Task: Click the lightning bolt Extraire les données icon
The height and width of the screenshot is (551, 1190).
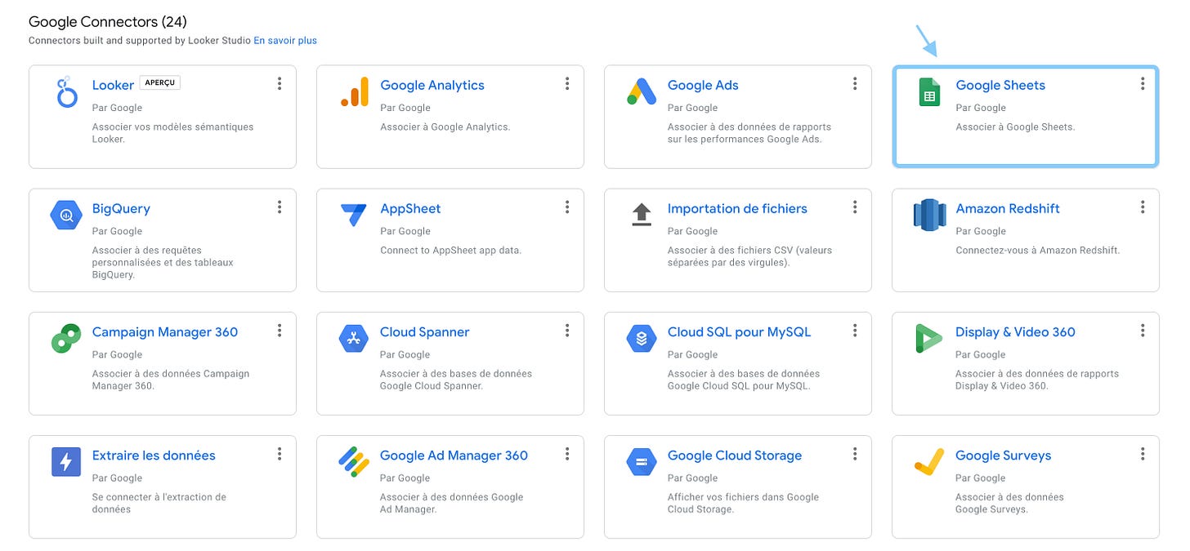Action: tap(66, 462)
